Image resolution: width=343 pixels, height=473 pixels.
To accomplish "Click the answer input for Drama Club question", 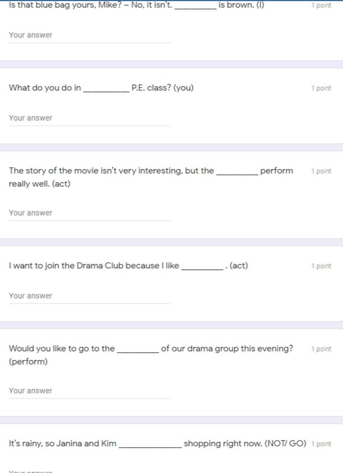I will pos(89,296).
